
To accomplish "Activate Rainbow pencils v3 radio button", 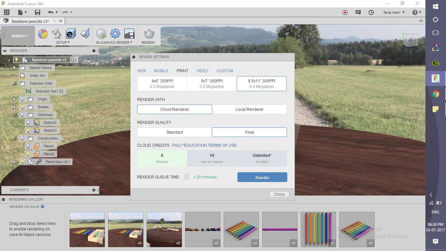I will pyautogui.click(x=74, y=60).
